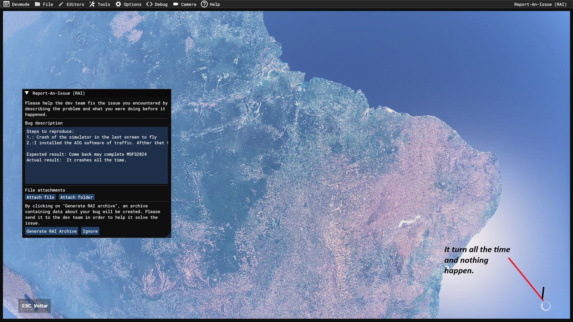Click the Help question mark icon
This screenshot has width=573, height=322.
coord(204,4)
